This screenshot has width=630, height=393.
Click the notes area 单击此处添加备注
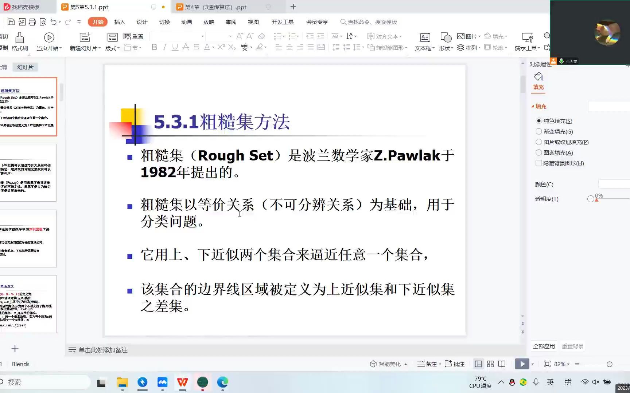click(103, 350)
